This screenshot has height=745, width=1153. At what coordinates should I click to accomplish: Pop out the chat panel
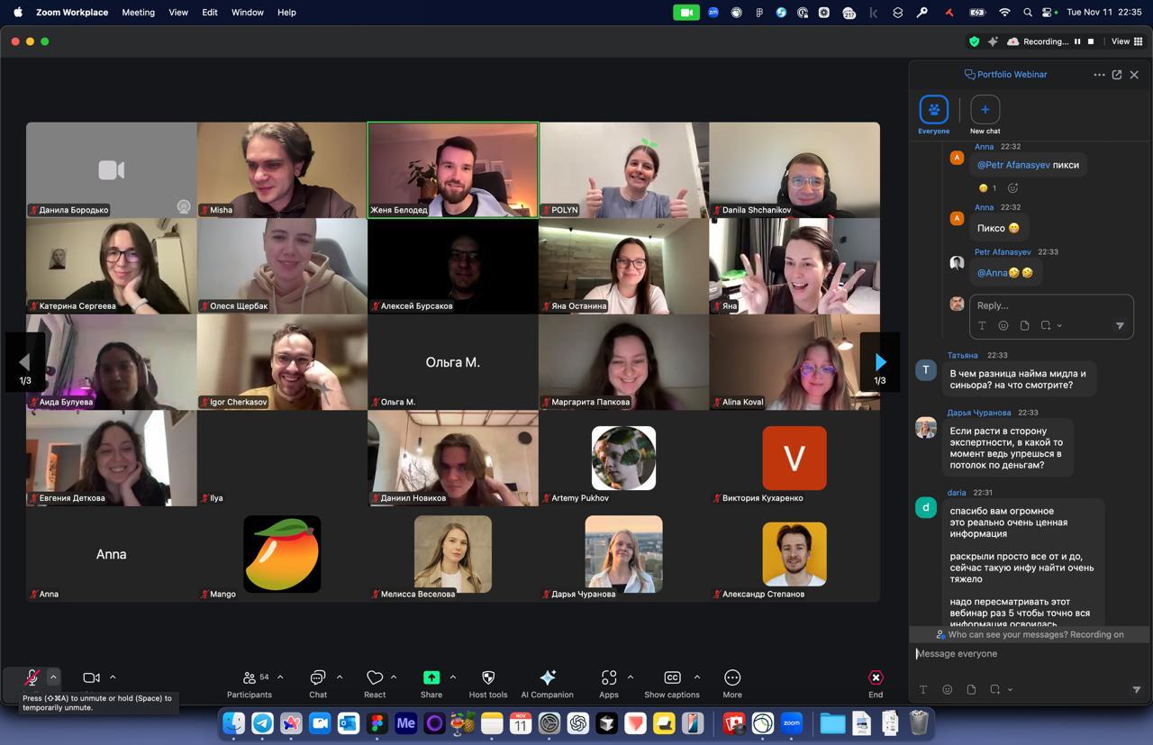(x=1117, y=75)
